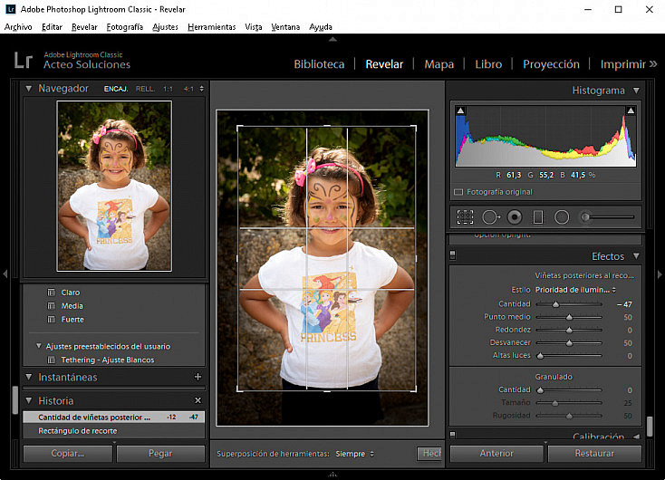Open the Revelar menu
The height and width of the screenshot is (480, 665).
(x=84, y=26)
